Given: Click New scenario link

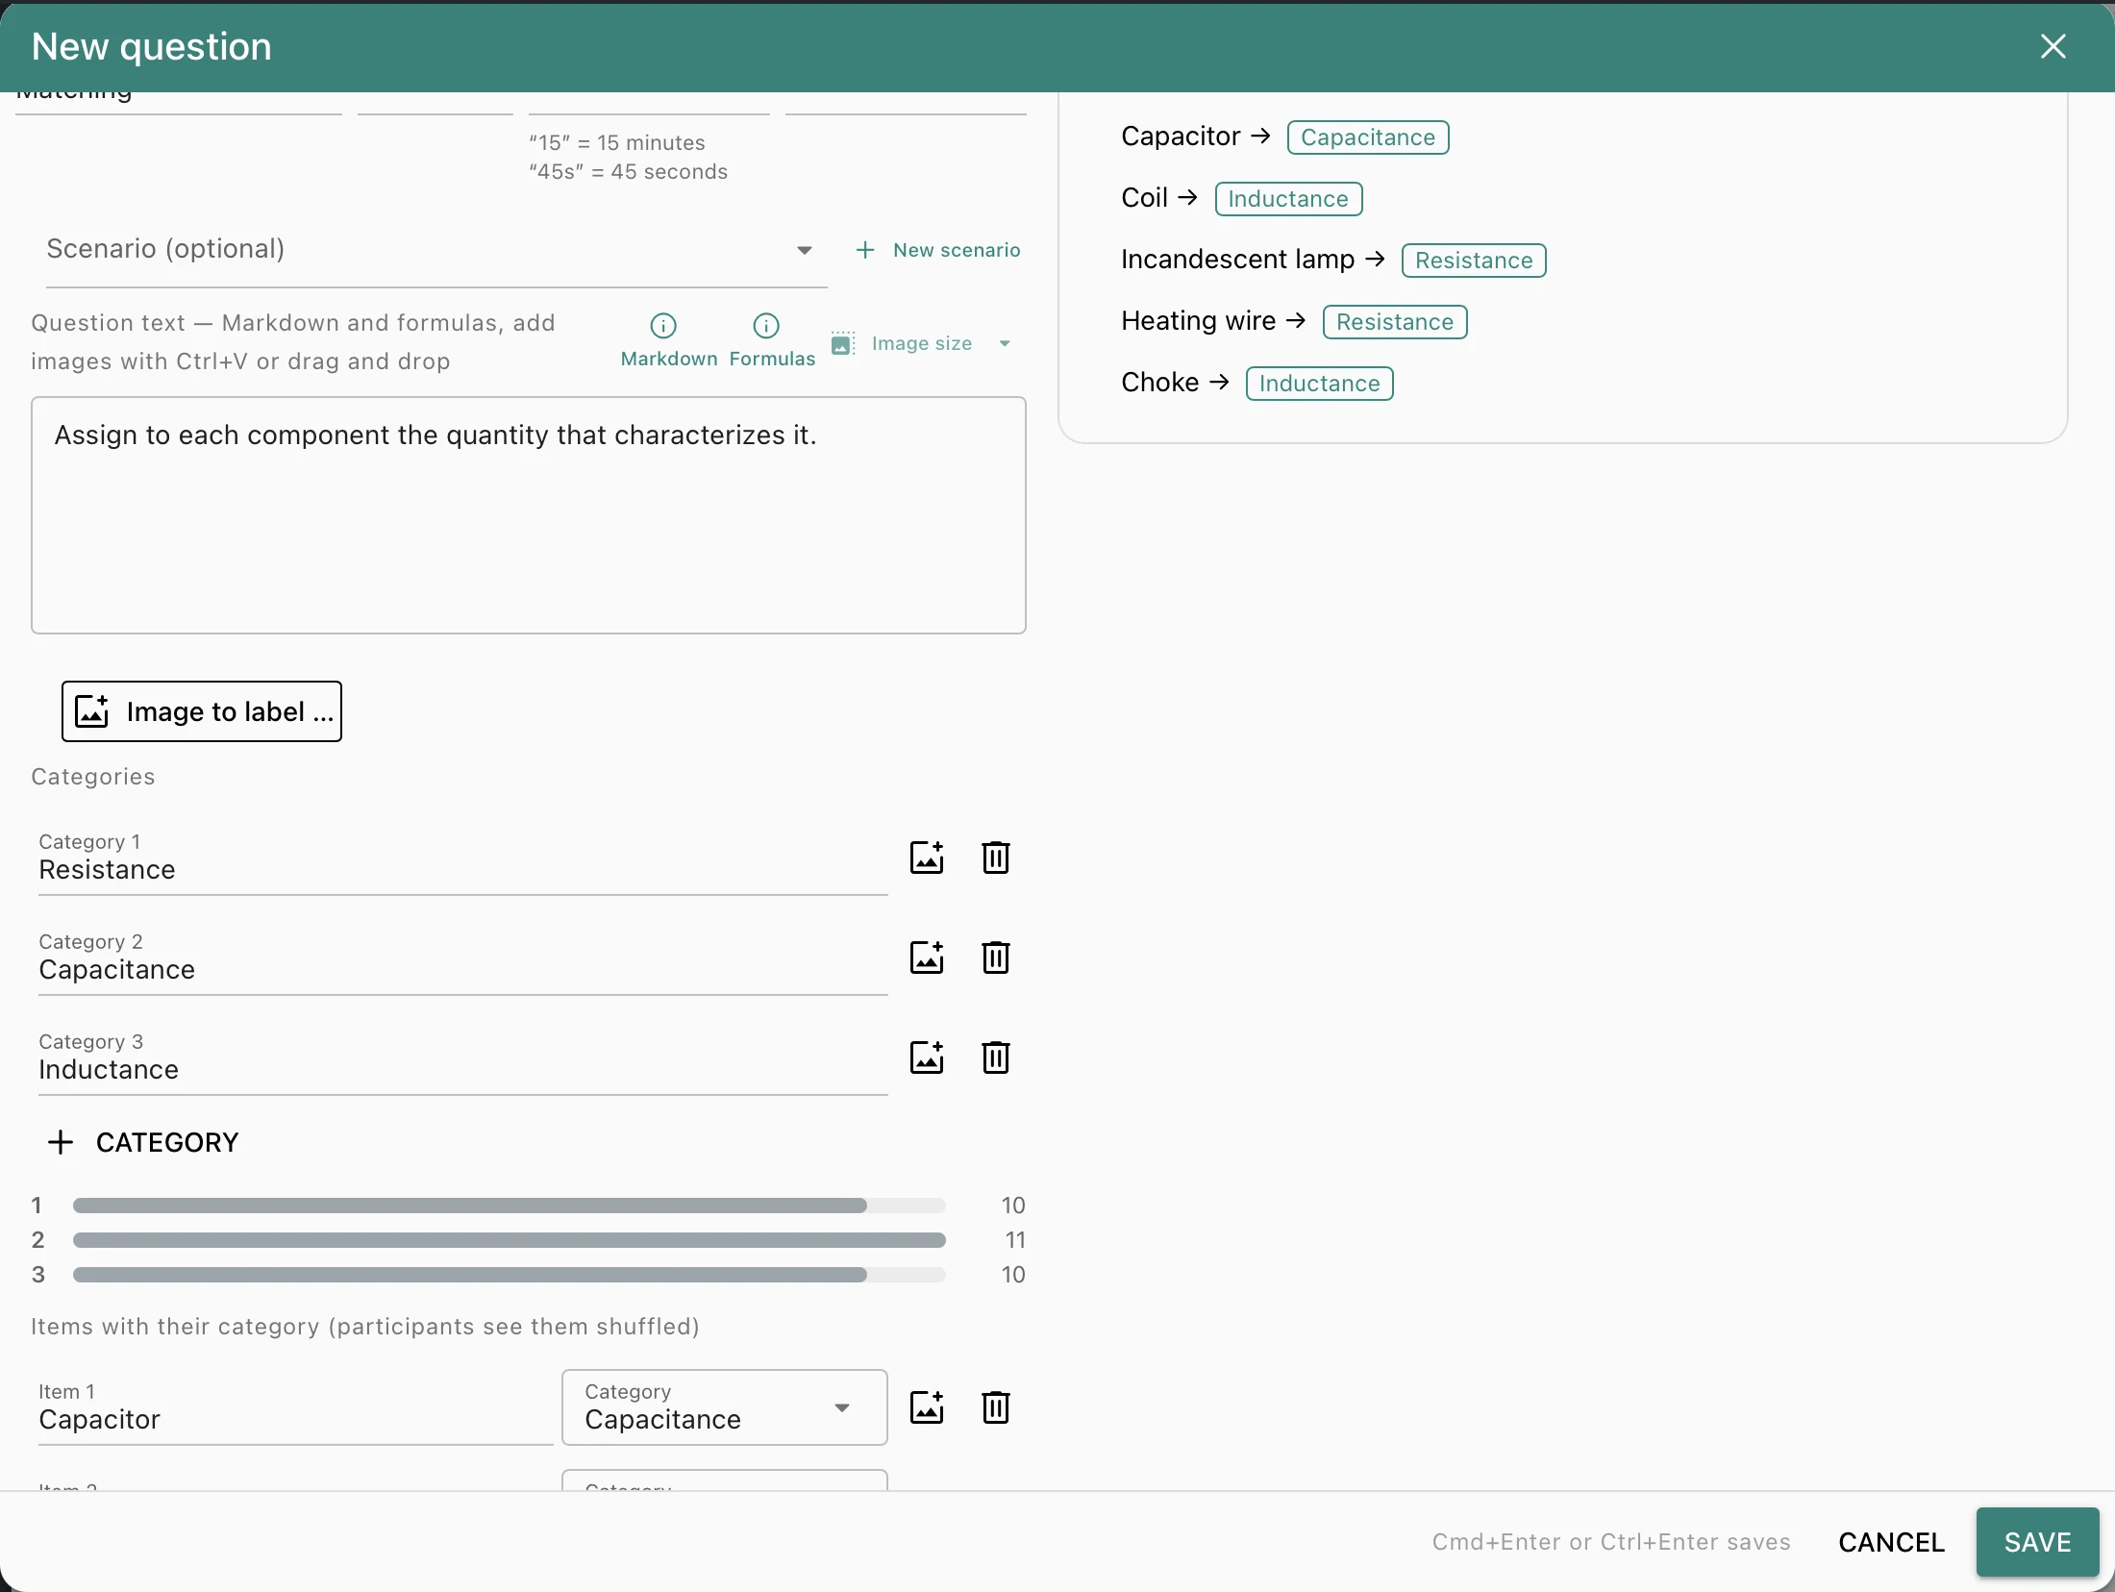Looking at the screenshot, I should [x=938, y=250].
